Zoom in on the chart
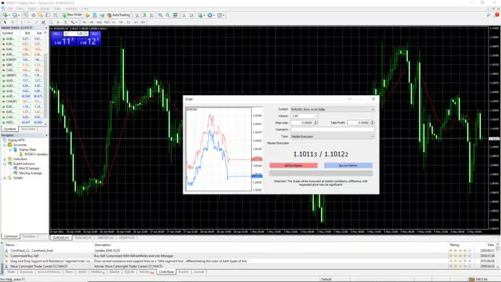The width and height of the screenshot is (501, 282). click(x=160, y=15)
